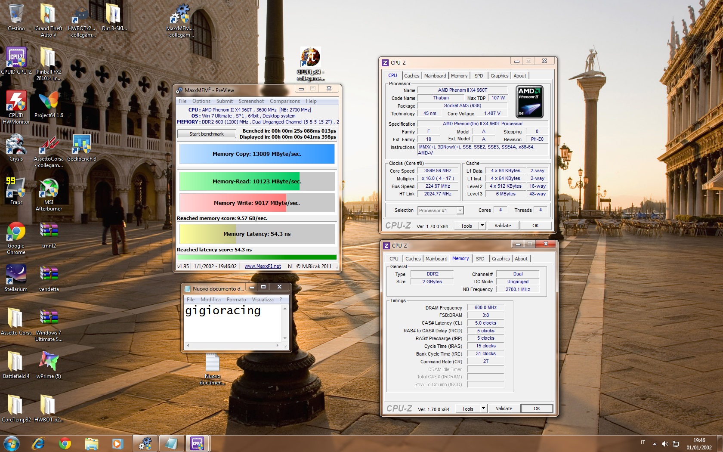Switch to About tab in upper CPU-Z

pos(520,76)
